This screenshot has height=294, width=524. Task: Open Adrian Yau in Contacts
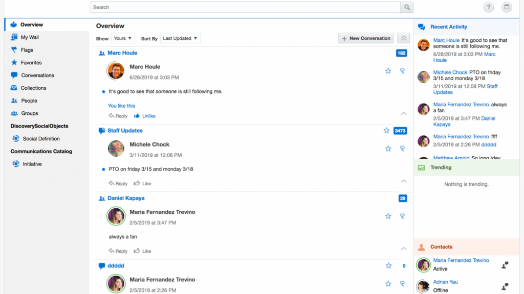pos(446,282)
